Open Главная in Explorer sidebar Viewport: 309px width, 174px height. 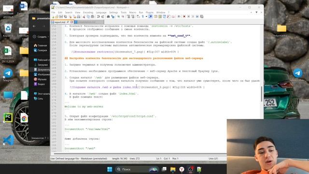click(41, 45)
